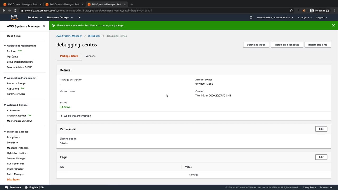Viewport: 338px width, 190px height.
Task: Click the AWS logo home icon
Action: tap(14, 17)
